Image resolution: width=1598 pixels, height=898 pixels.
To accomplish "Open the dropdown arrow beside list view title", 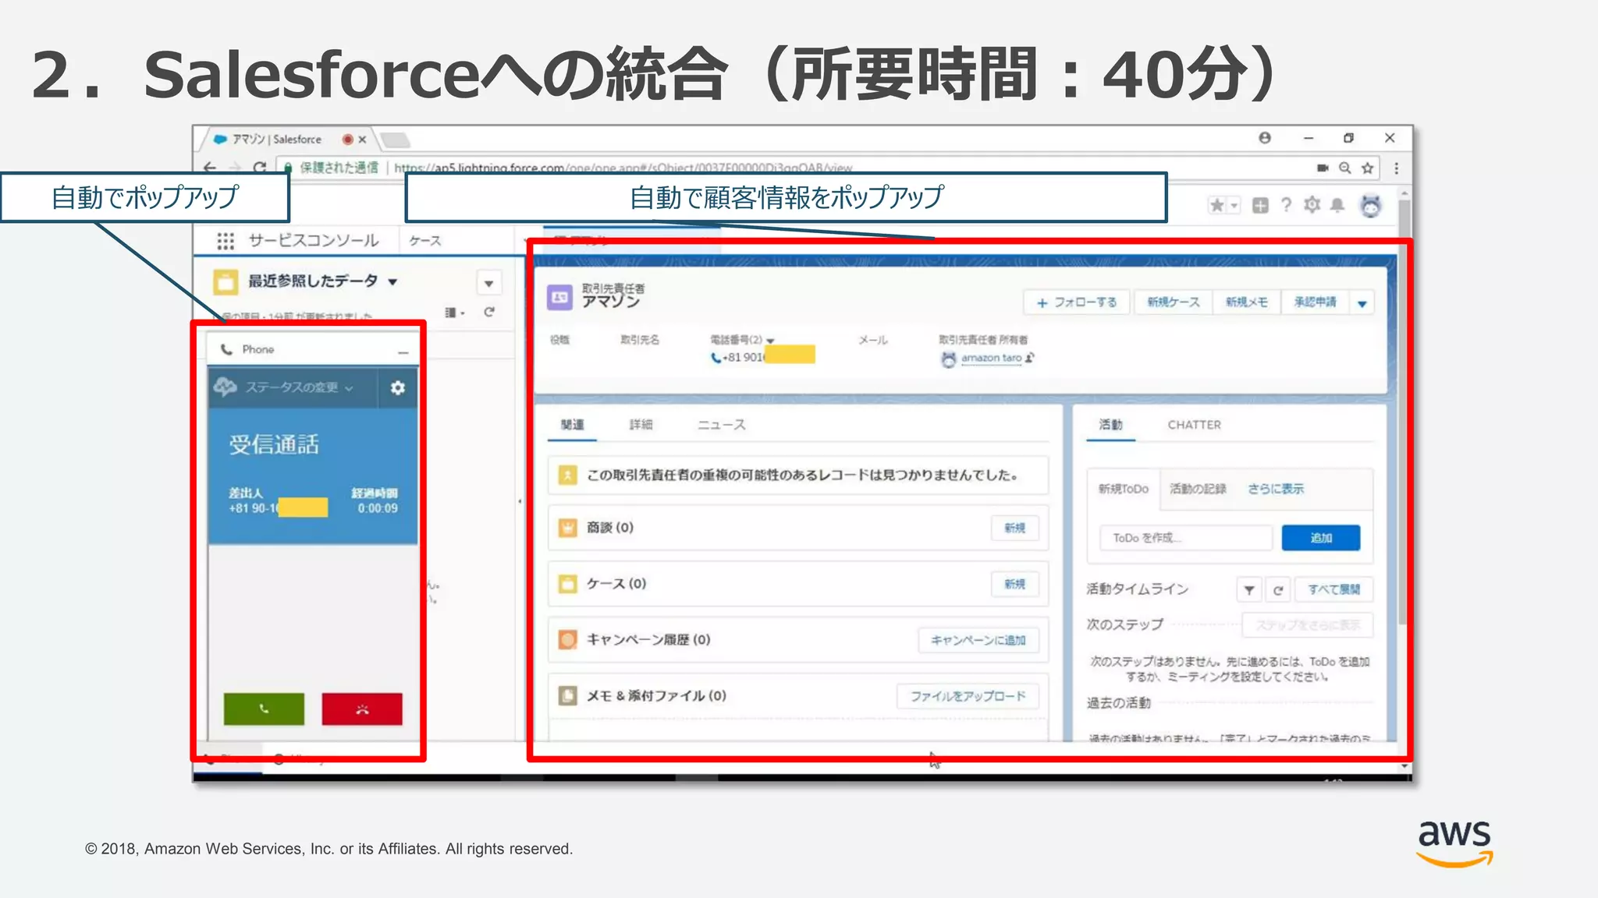I will pyautogui.click(x=489, y=283).
